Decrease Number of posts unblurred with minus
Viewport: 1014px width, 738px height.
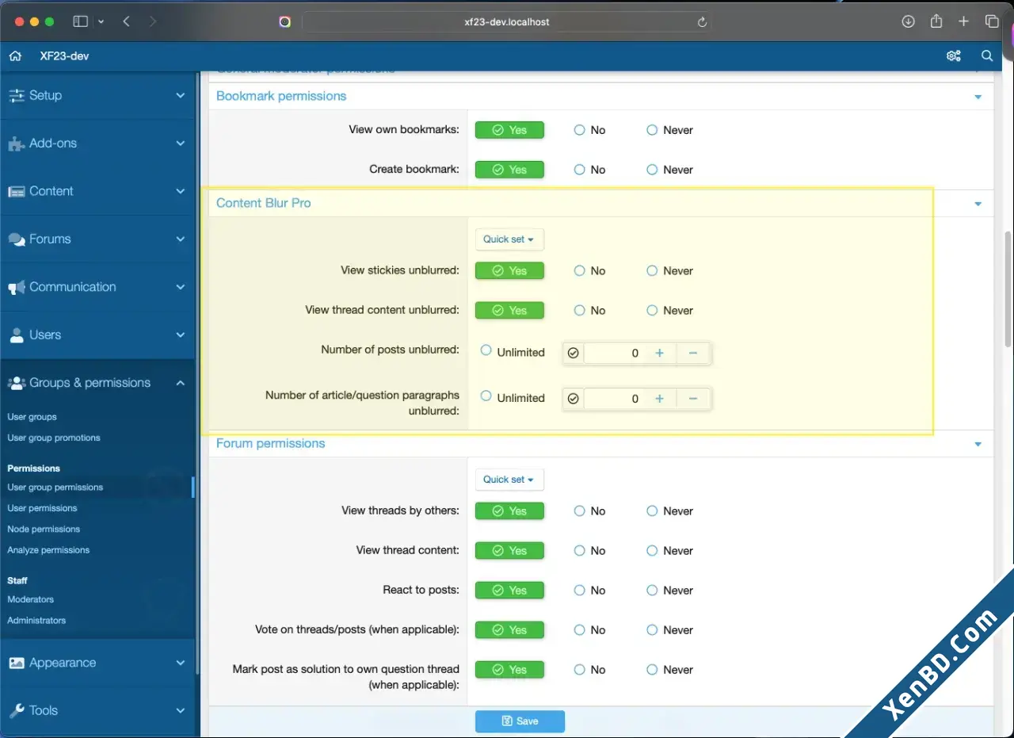point(693,353)
